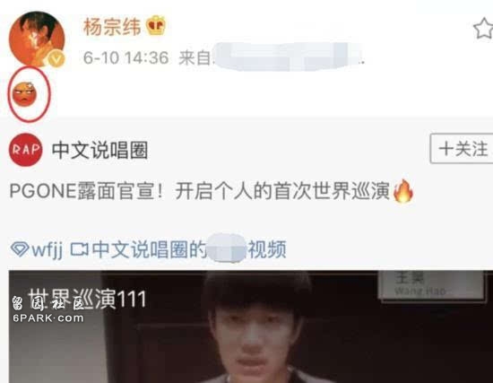Open the 杨宗纬 username link
Image resolution: width=493 pixels, height=383 pixels.
pos(112,26)
